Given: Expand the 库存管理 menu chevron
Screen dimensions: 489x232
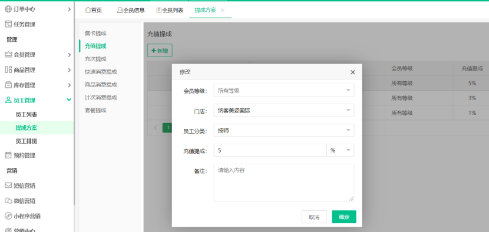Looking at the screenshot, I should click(70, 85).
